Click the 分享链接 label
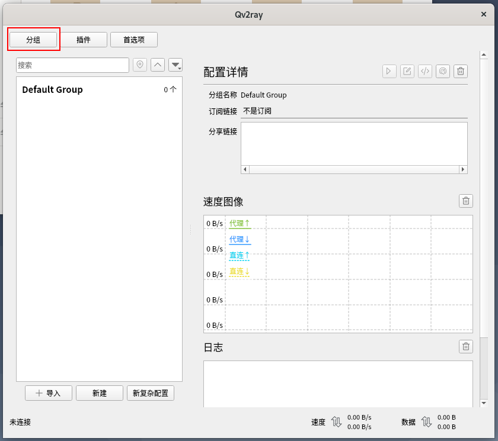The image size is (498, 441). [x=223, y=131]
